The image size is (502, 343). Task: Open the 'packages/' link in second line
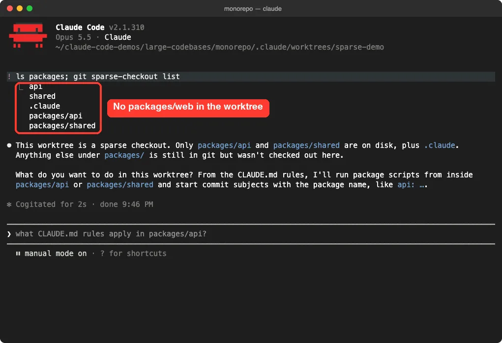pyautogui.click(x=124, y=155)
